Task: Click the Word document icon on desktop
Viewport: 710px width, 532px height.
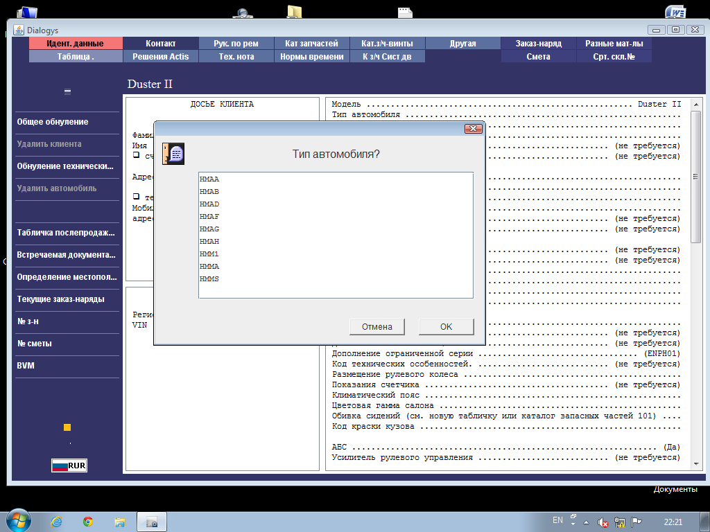Action: [x=675, y=12]
